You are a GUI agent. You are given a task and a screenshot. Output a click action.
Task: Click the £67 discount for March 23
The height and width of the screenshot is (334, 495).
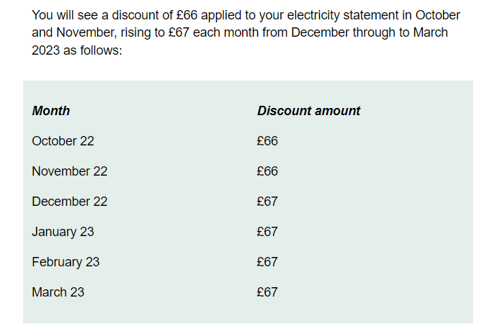click(267, 292)
